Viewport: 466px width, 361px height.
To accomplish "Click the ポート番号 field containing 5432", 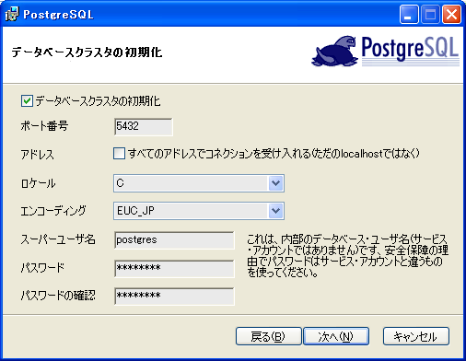I will click(144, 127).
